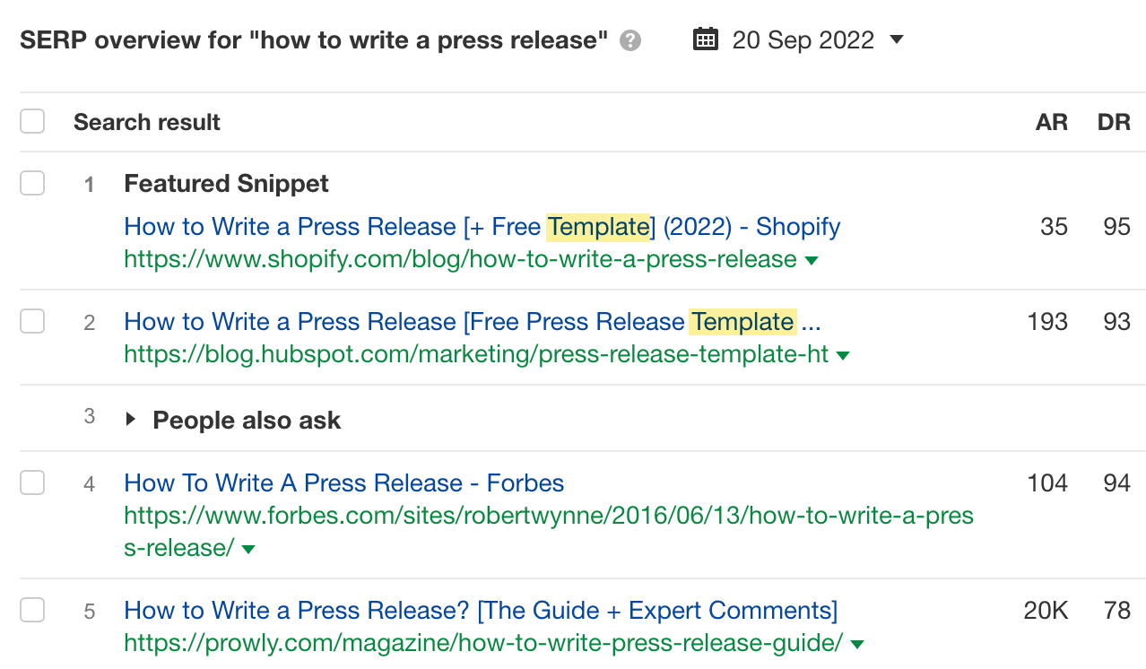Check the Featured Snippet Shopify result checkbox

coord(32,182)
